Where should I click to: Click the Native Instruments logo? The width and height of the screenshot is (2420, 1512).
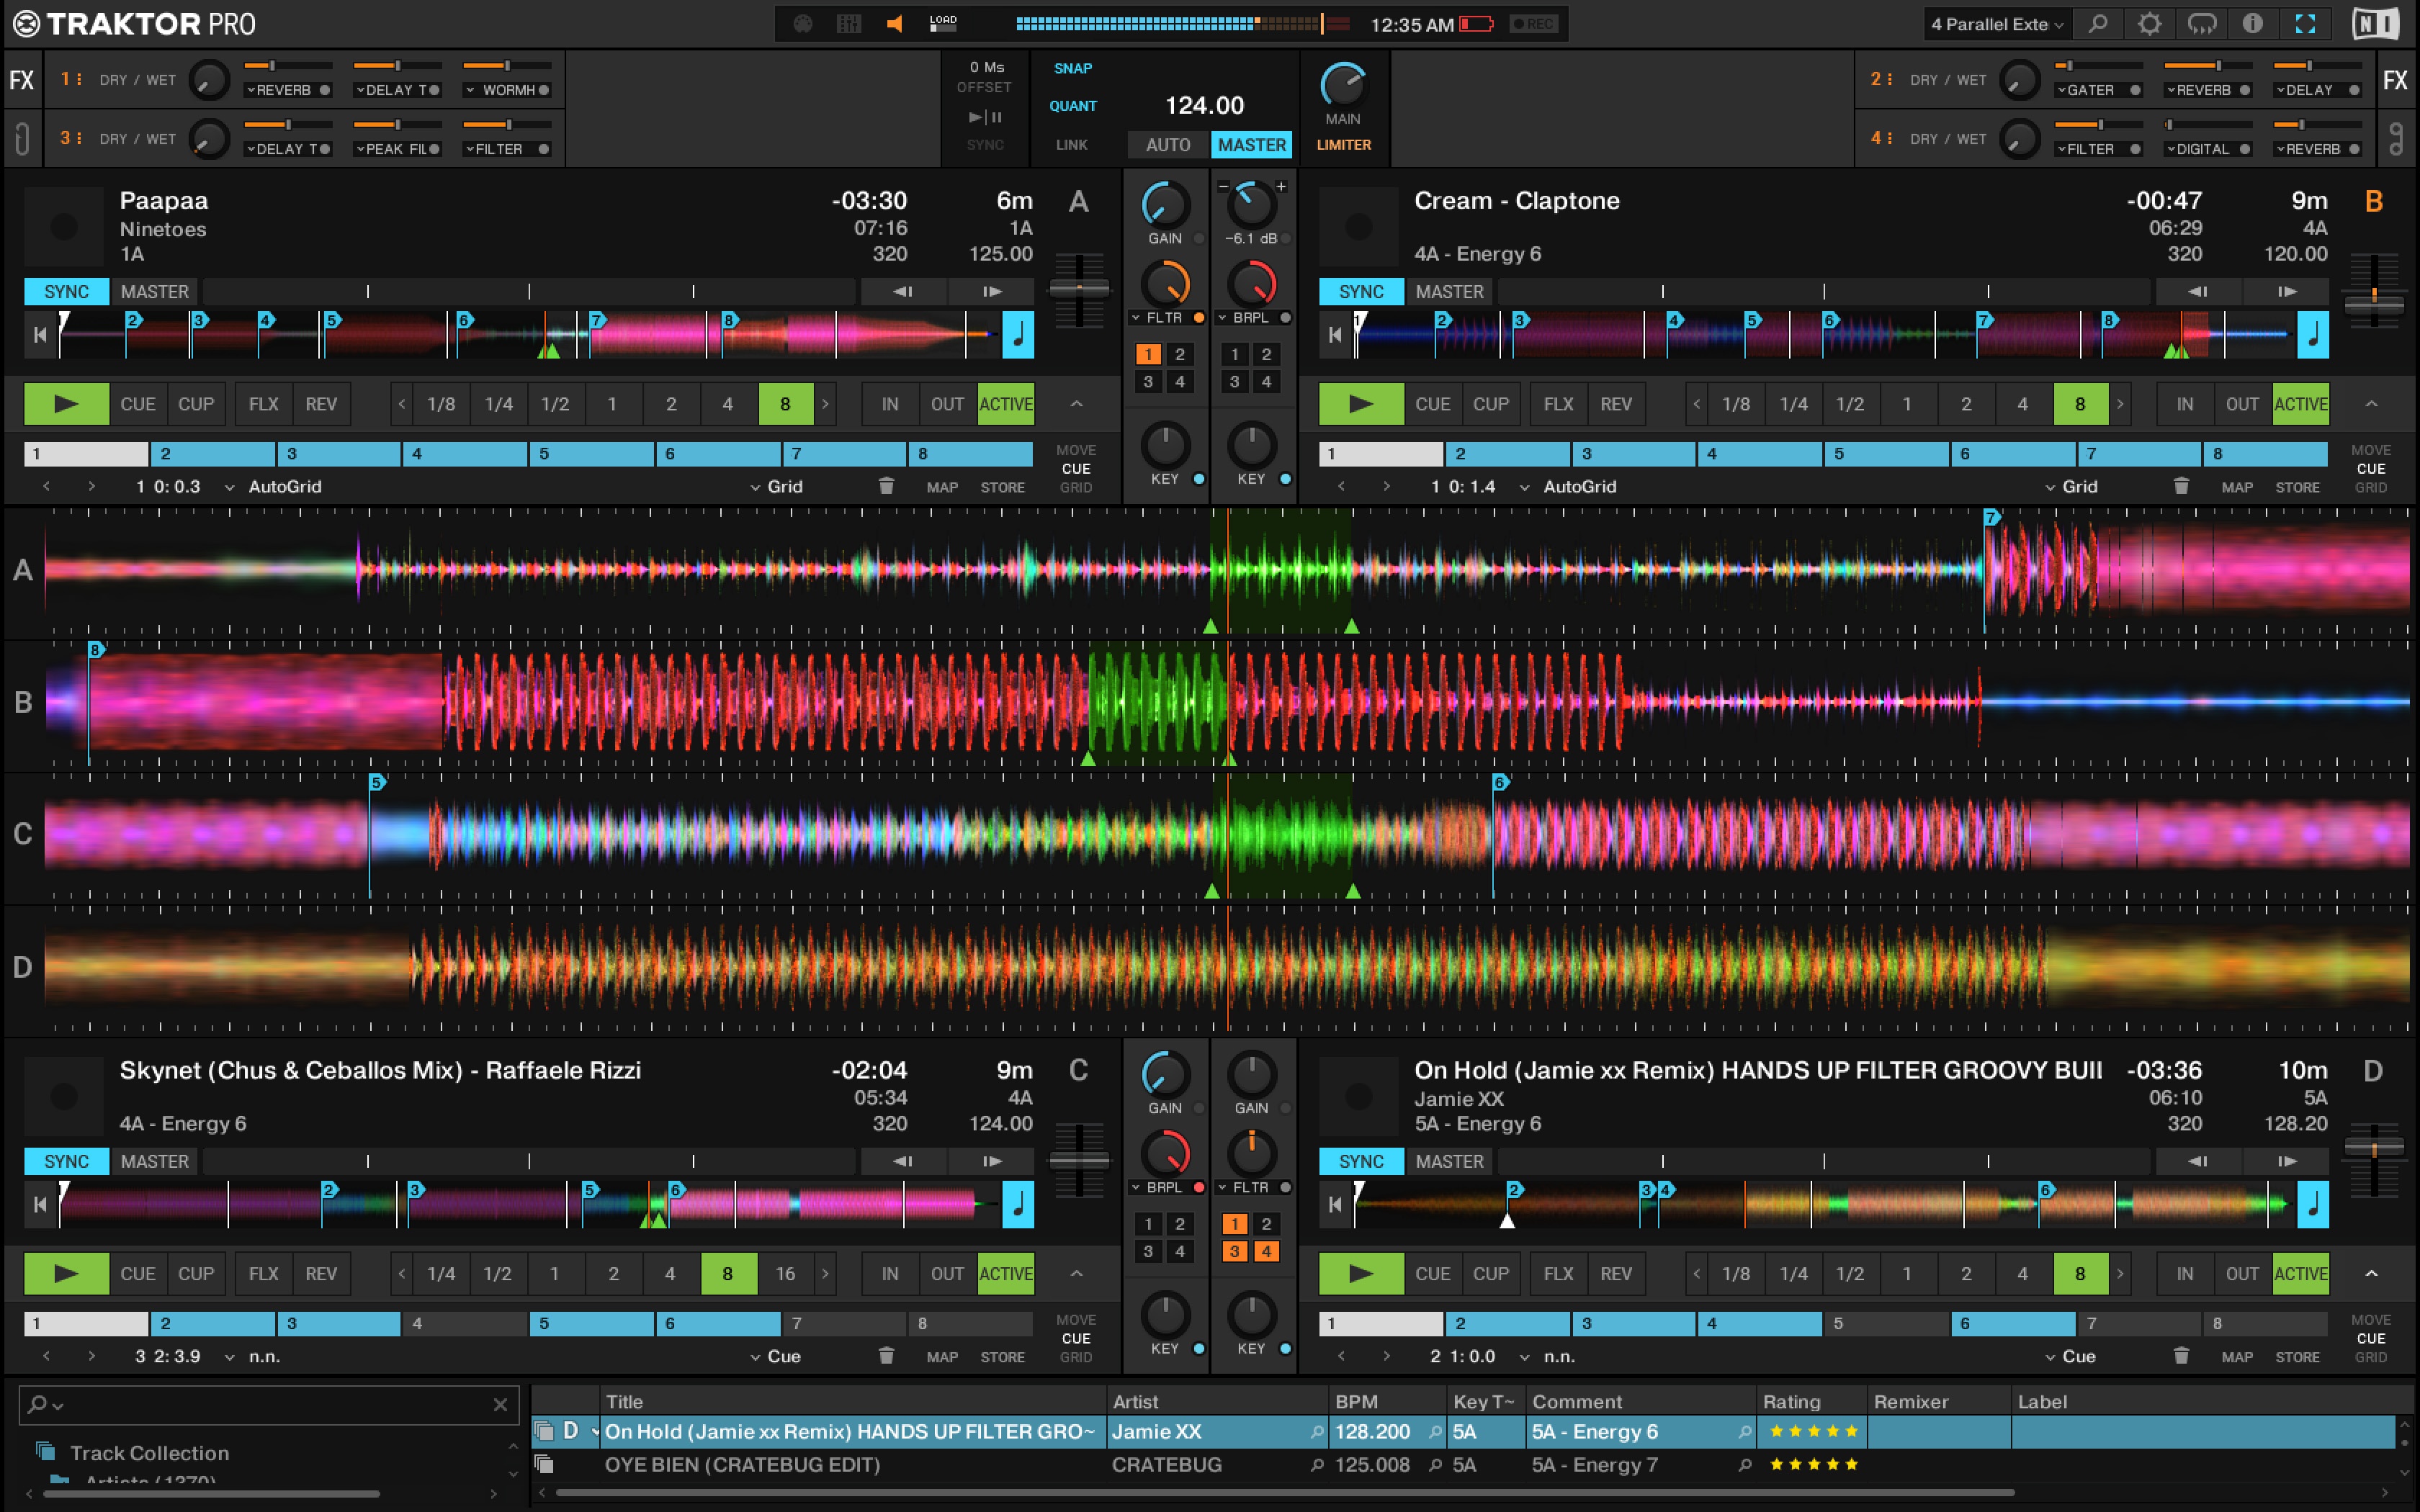point(2376,24)
